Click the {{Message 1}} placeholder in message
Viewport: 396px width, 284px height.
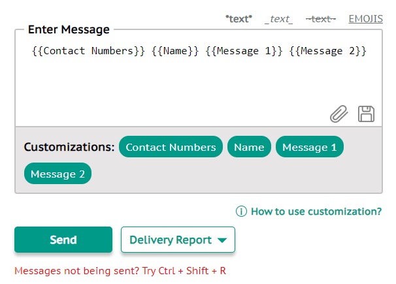click(x=244, y=51)
